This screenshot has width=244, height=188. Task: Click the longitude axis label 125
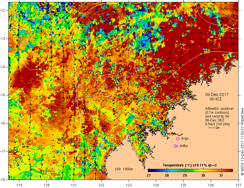(x=184, y=185)
